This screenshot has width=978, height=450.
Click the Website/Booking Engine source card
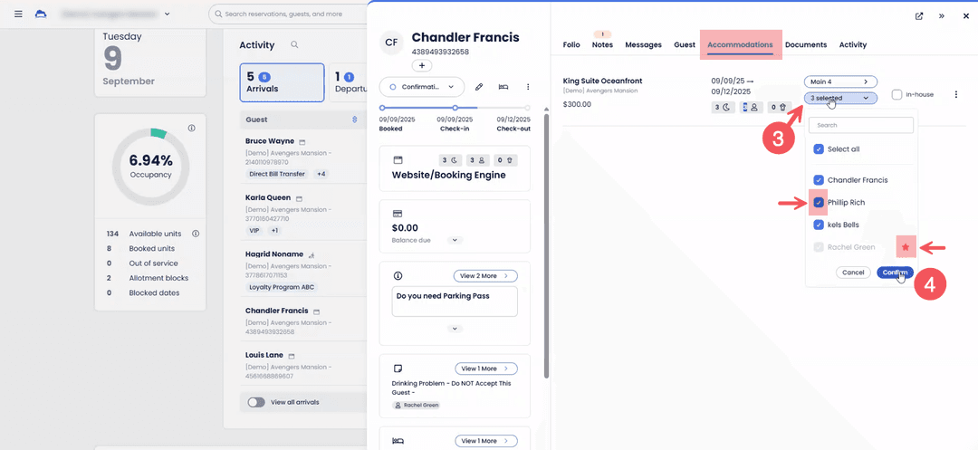point(455,168)
